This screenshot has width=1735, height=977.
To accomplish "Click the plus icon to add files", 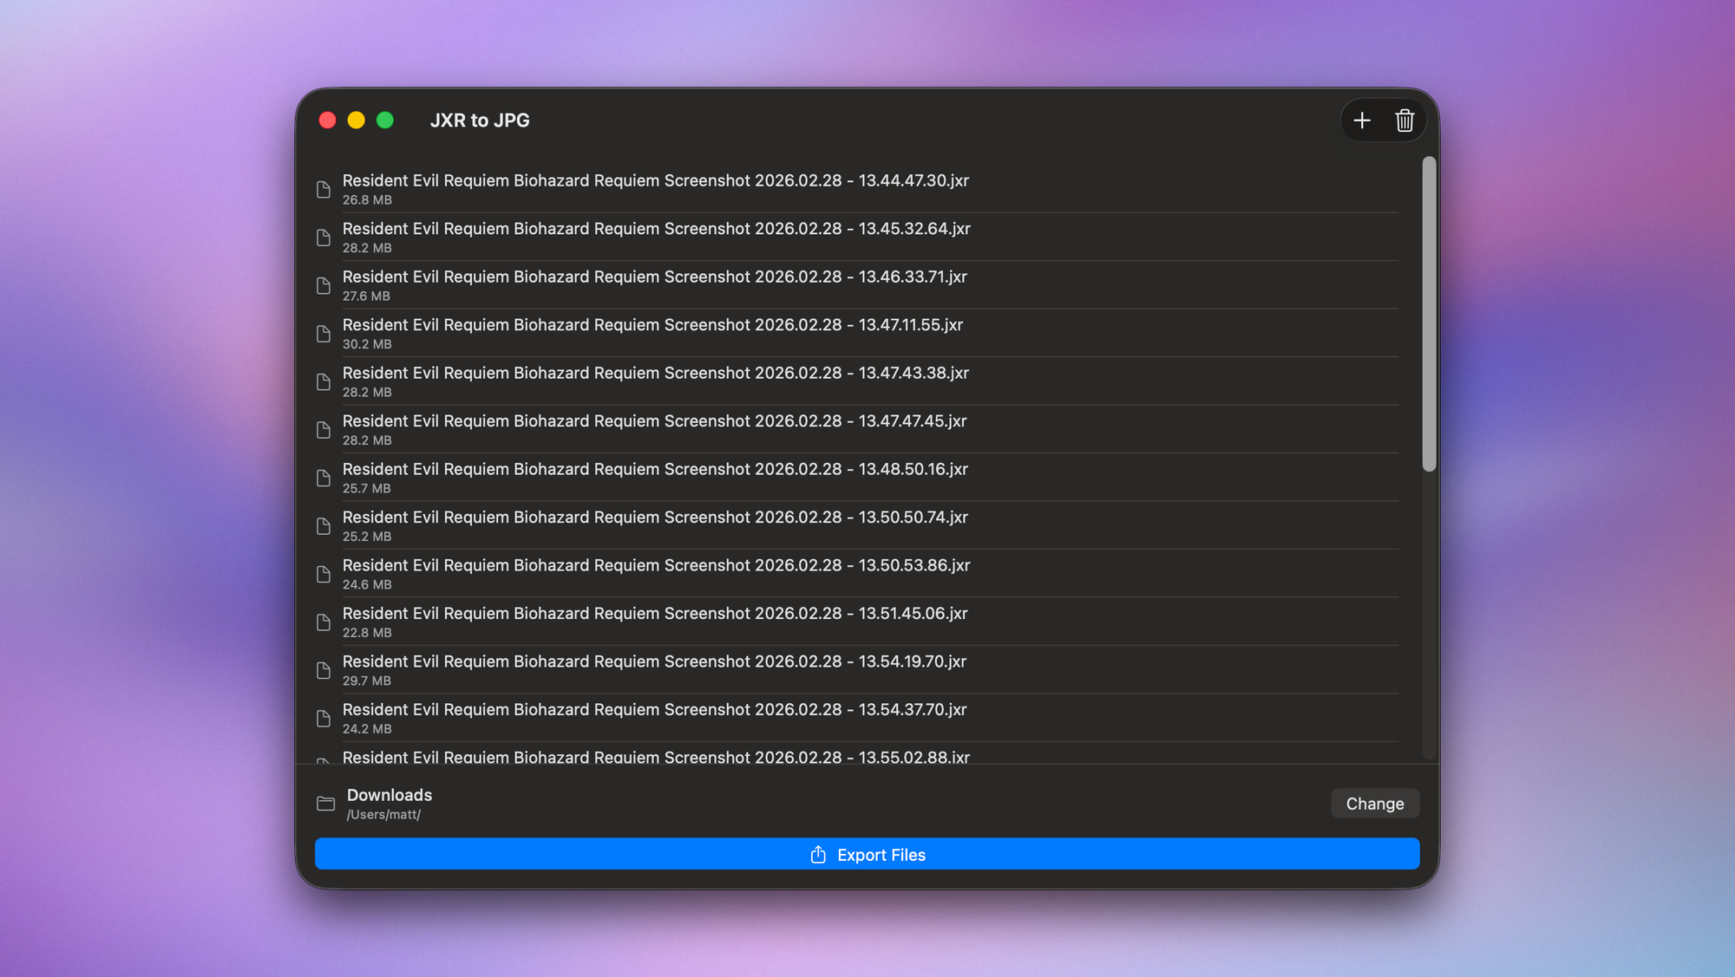I will coord(1362,120).
